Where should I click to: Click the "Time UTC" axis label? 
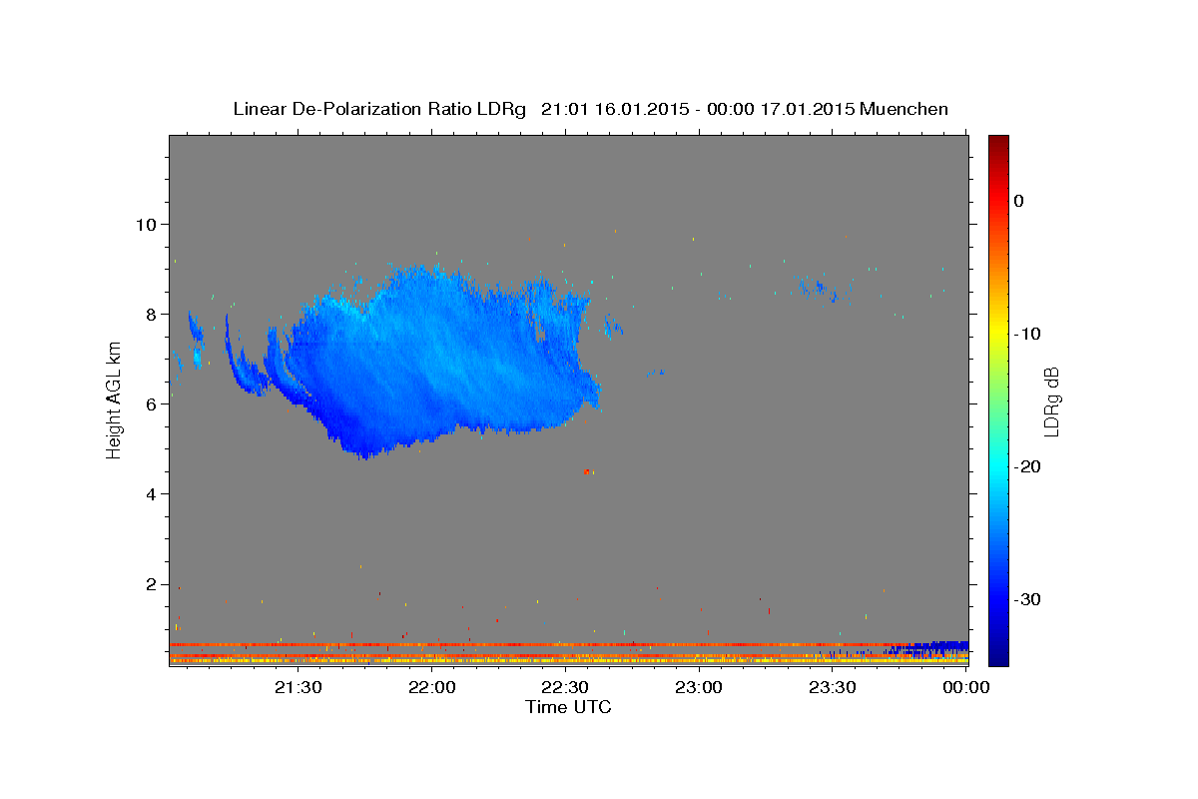tap(568, 707)
